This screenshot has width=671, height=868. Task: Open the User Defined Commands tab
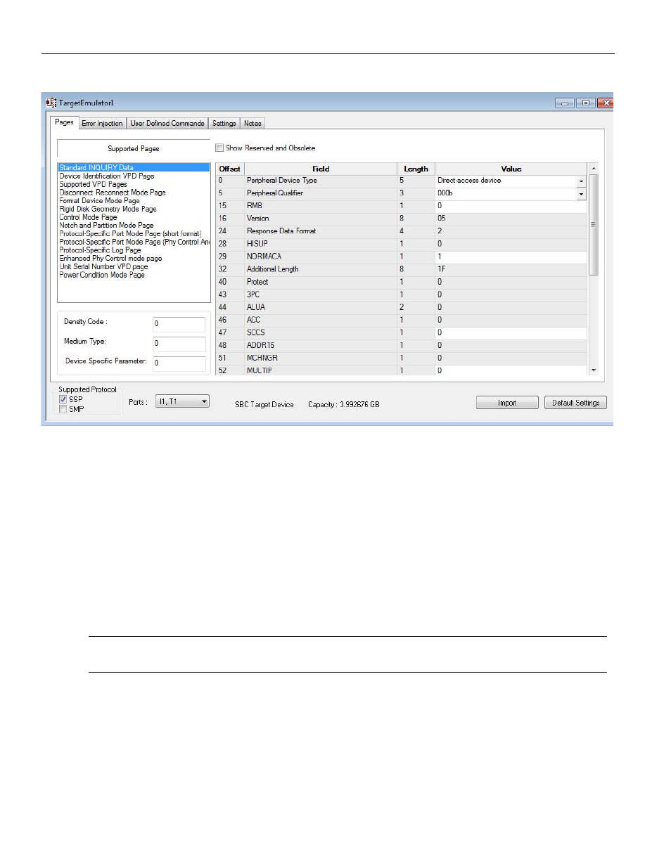coord(167,124)
